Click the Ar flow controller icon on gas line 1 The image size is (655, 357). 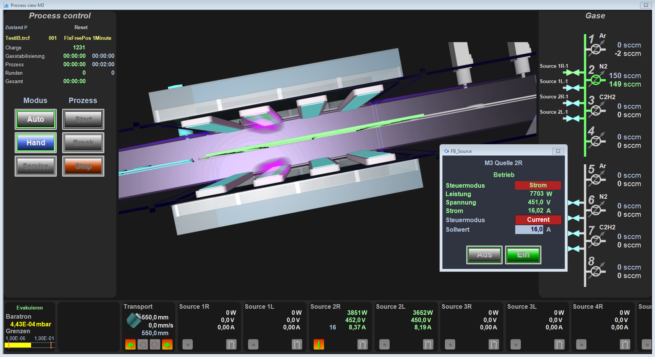(596, 49)
